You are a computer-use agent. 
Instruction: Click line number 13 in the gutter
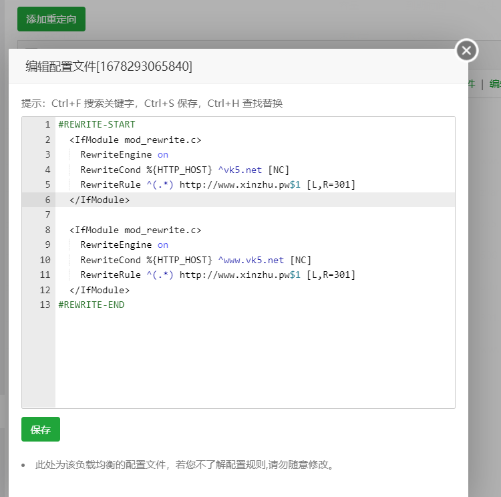pyautogui.click(x=45, y=305)
